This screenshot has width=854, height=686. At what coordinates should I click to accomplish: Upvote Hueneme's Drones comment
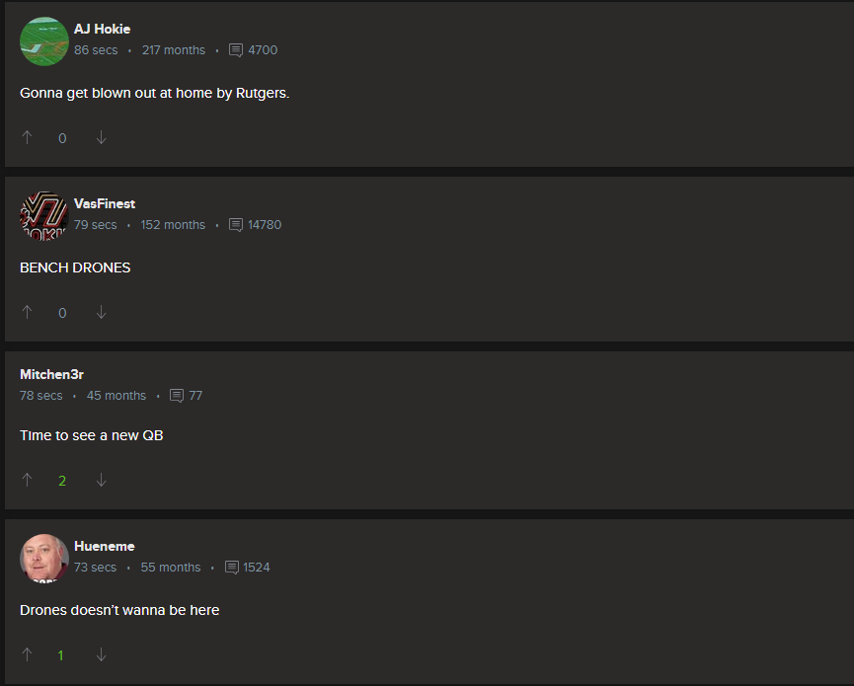[x=27, y=655]
